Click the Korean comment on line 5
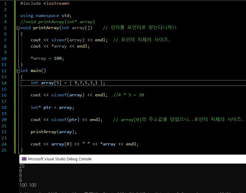 tap(140, 28)
